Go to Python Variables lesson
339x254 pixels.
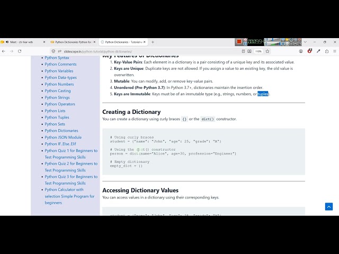(x=59, y=71)
